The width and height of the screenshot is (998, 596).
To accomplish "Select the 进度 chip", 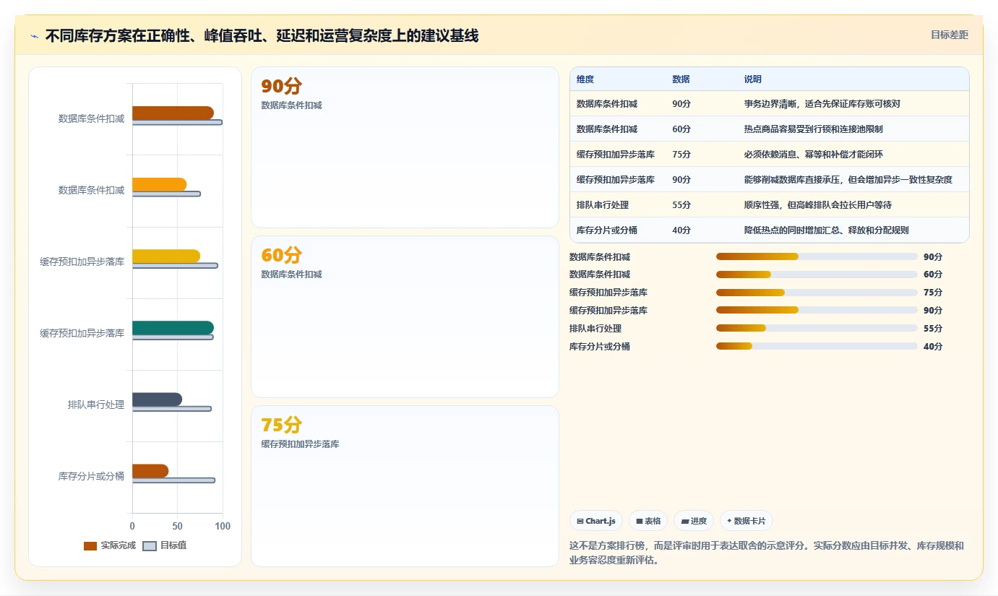I will 694,521.
